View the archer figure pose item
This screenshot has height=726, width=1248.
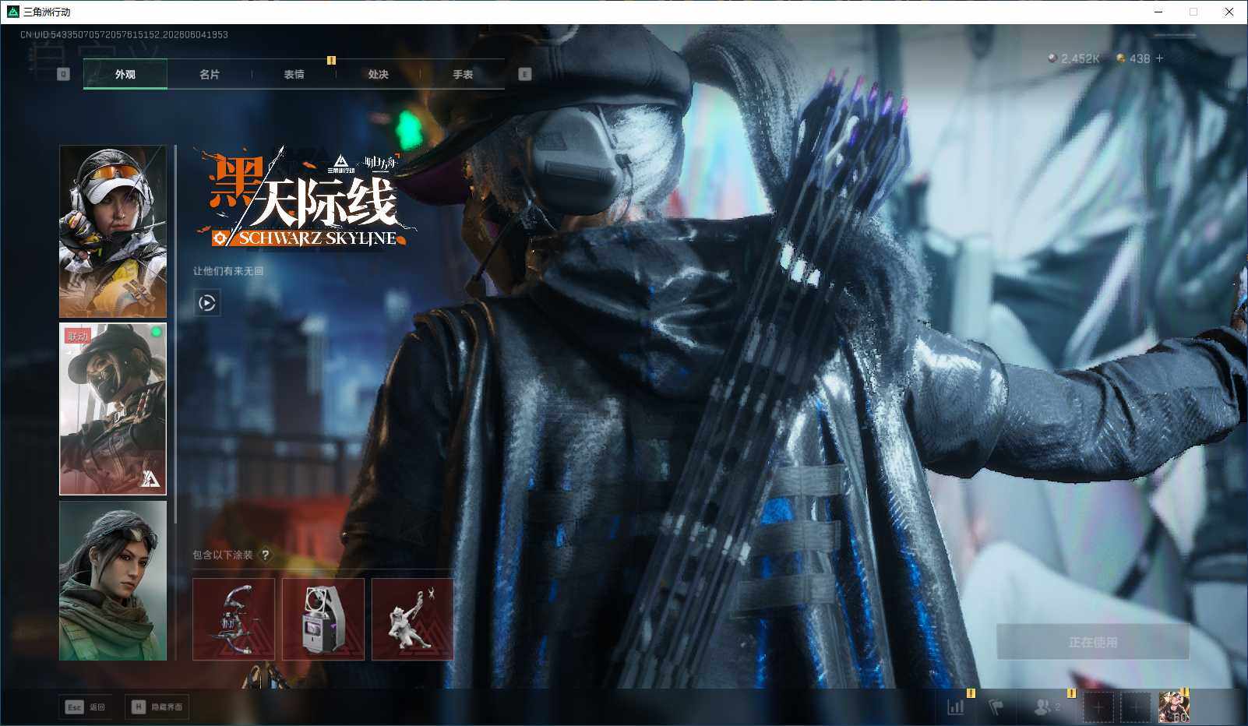(413, 619)
